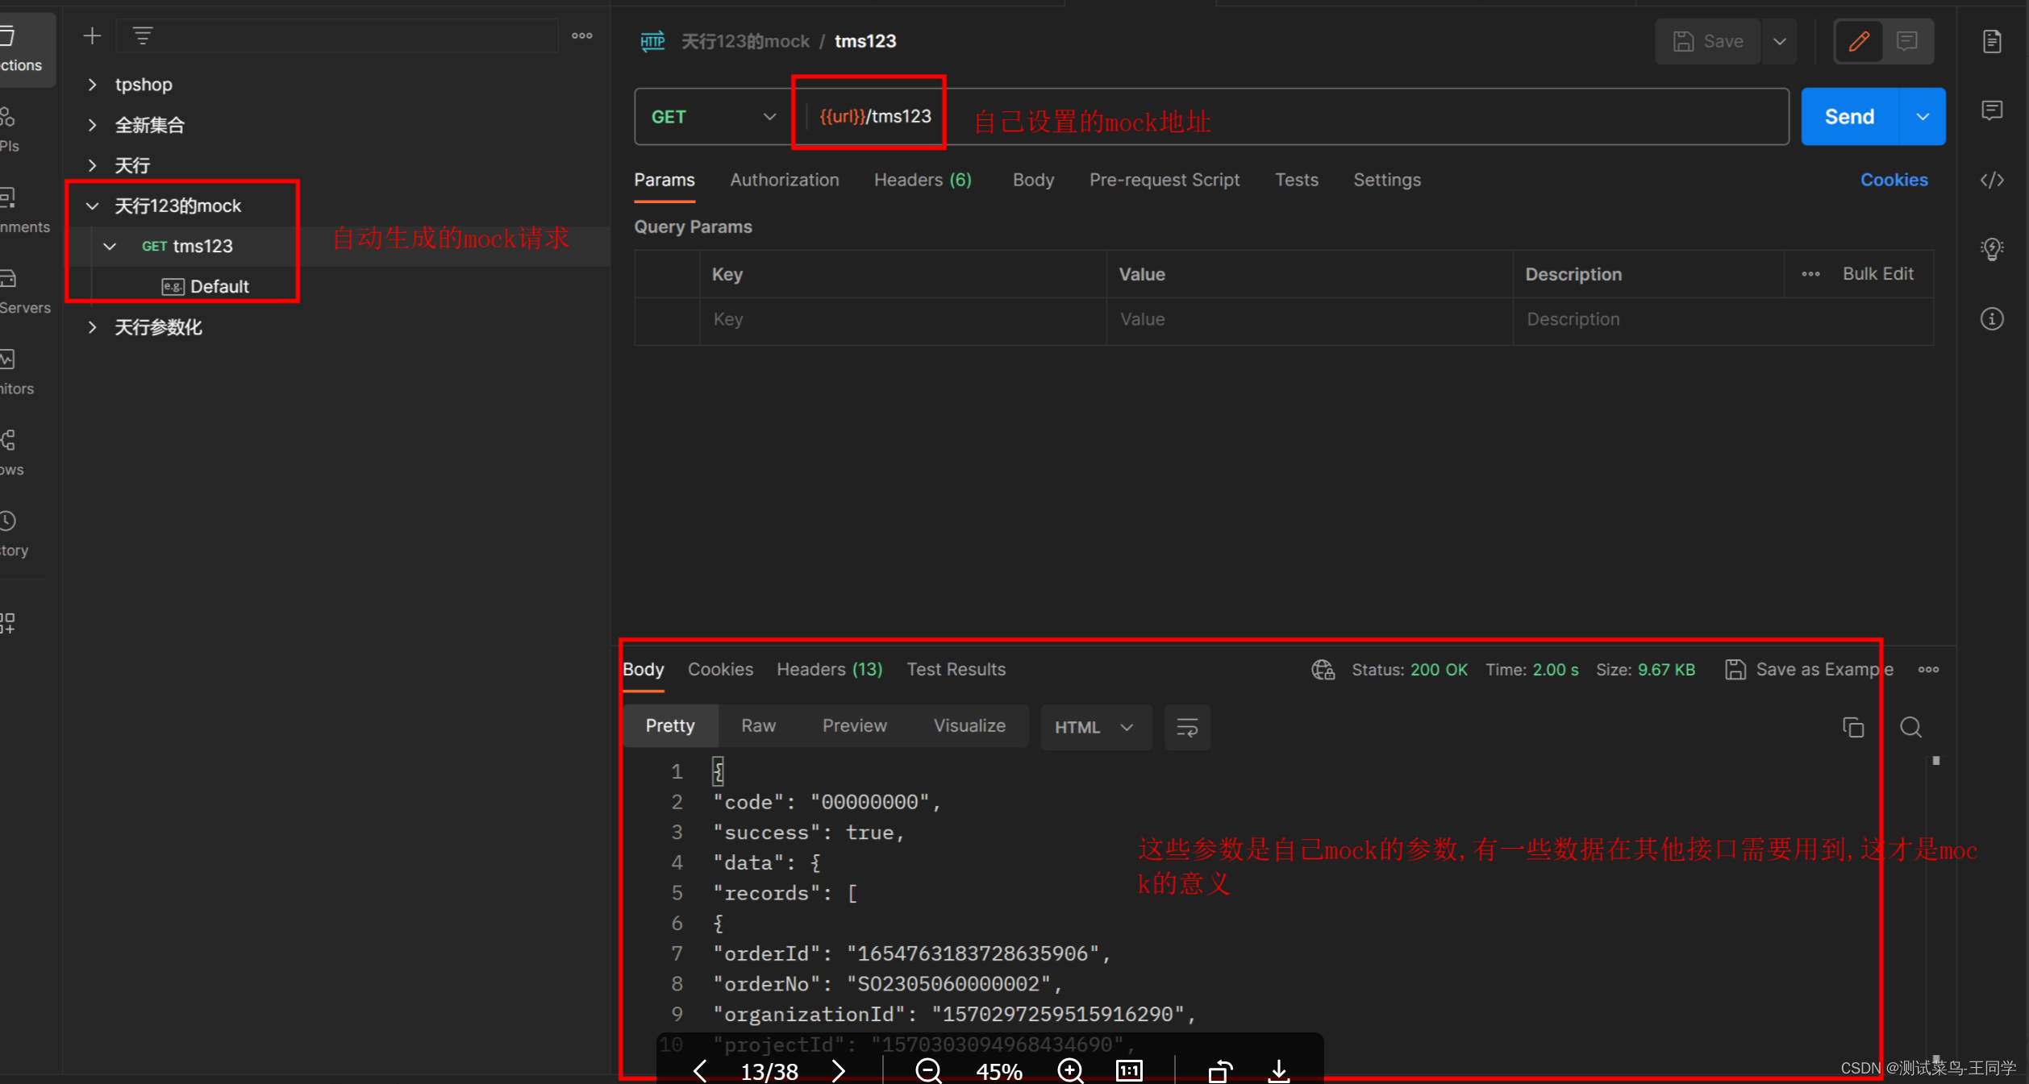Viewport: 2029px width, 1084px height.
Task: Click the Save disk icon button
Action: tap(1708, 41)
